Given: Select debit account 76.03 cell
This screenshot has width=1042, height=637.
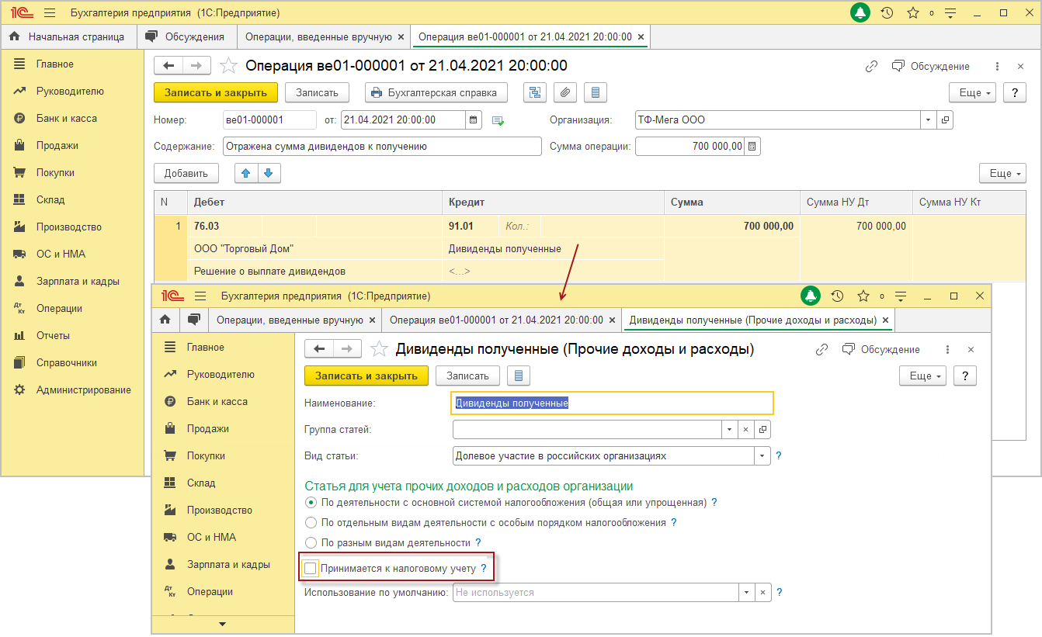Looking at the screenshot, I should click(224, 227).
